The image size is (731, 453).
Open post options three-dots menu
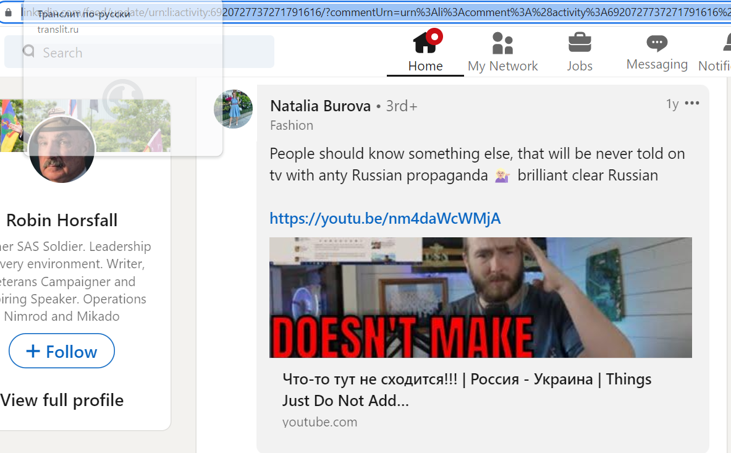[692, 103]
